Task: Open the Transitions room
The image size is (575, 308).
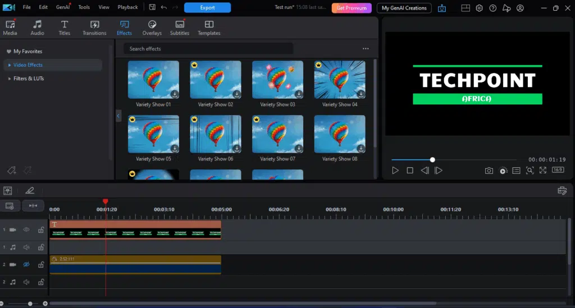Action: (x=94, y=28)
